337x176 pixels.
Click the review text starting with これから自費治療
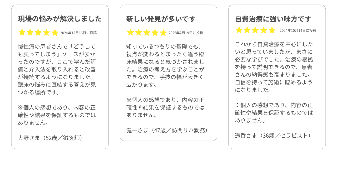[x=274, y=67]
